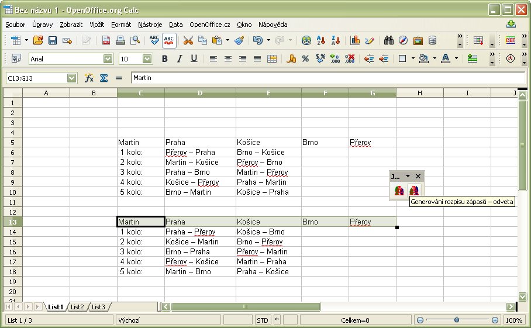Image resolution: width=531 pixels, height=328 pixels.
Task: Expand the Paste options dropdown arrow
Action: point(227,40)
